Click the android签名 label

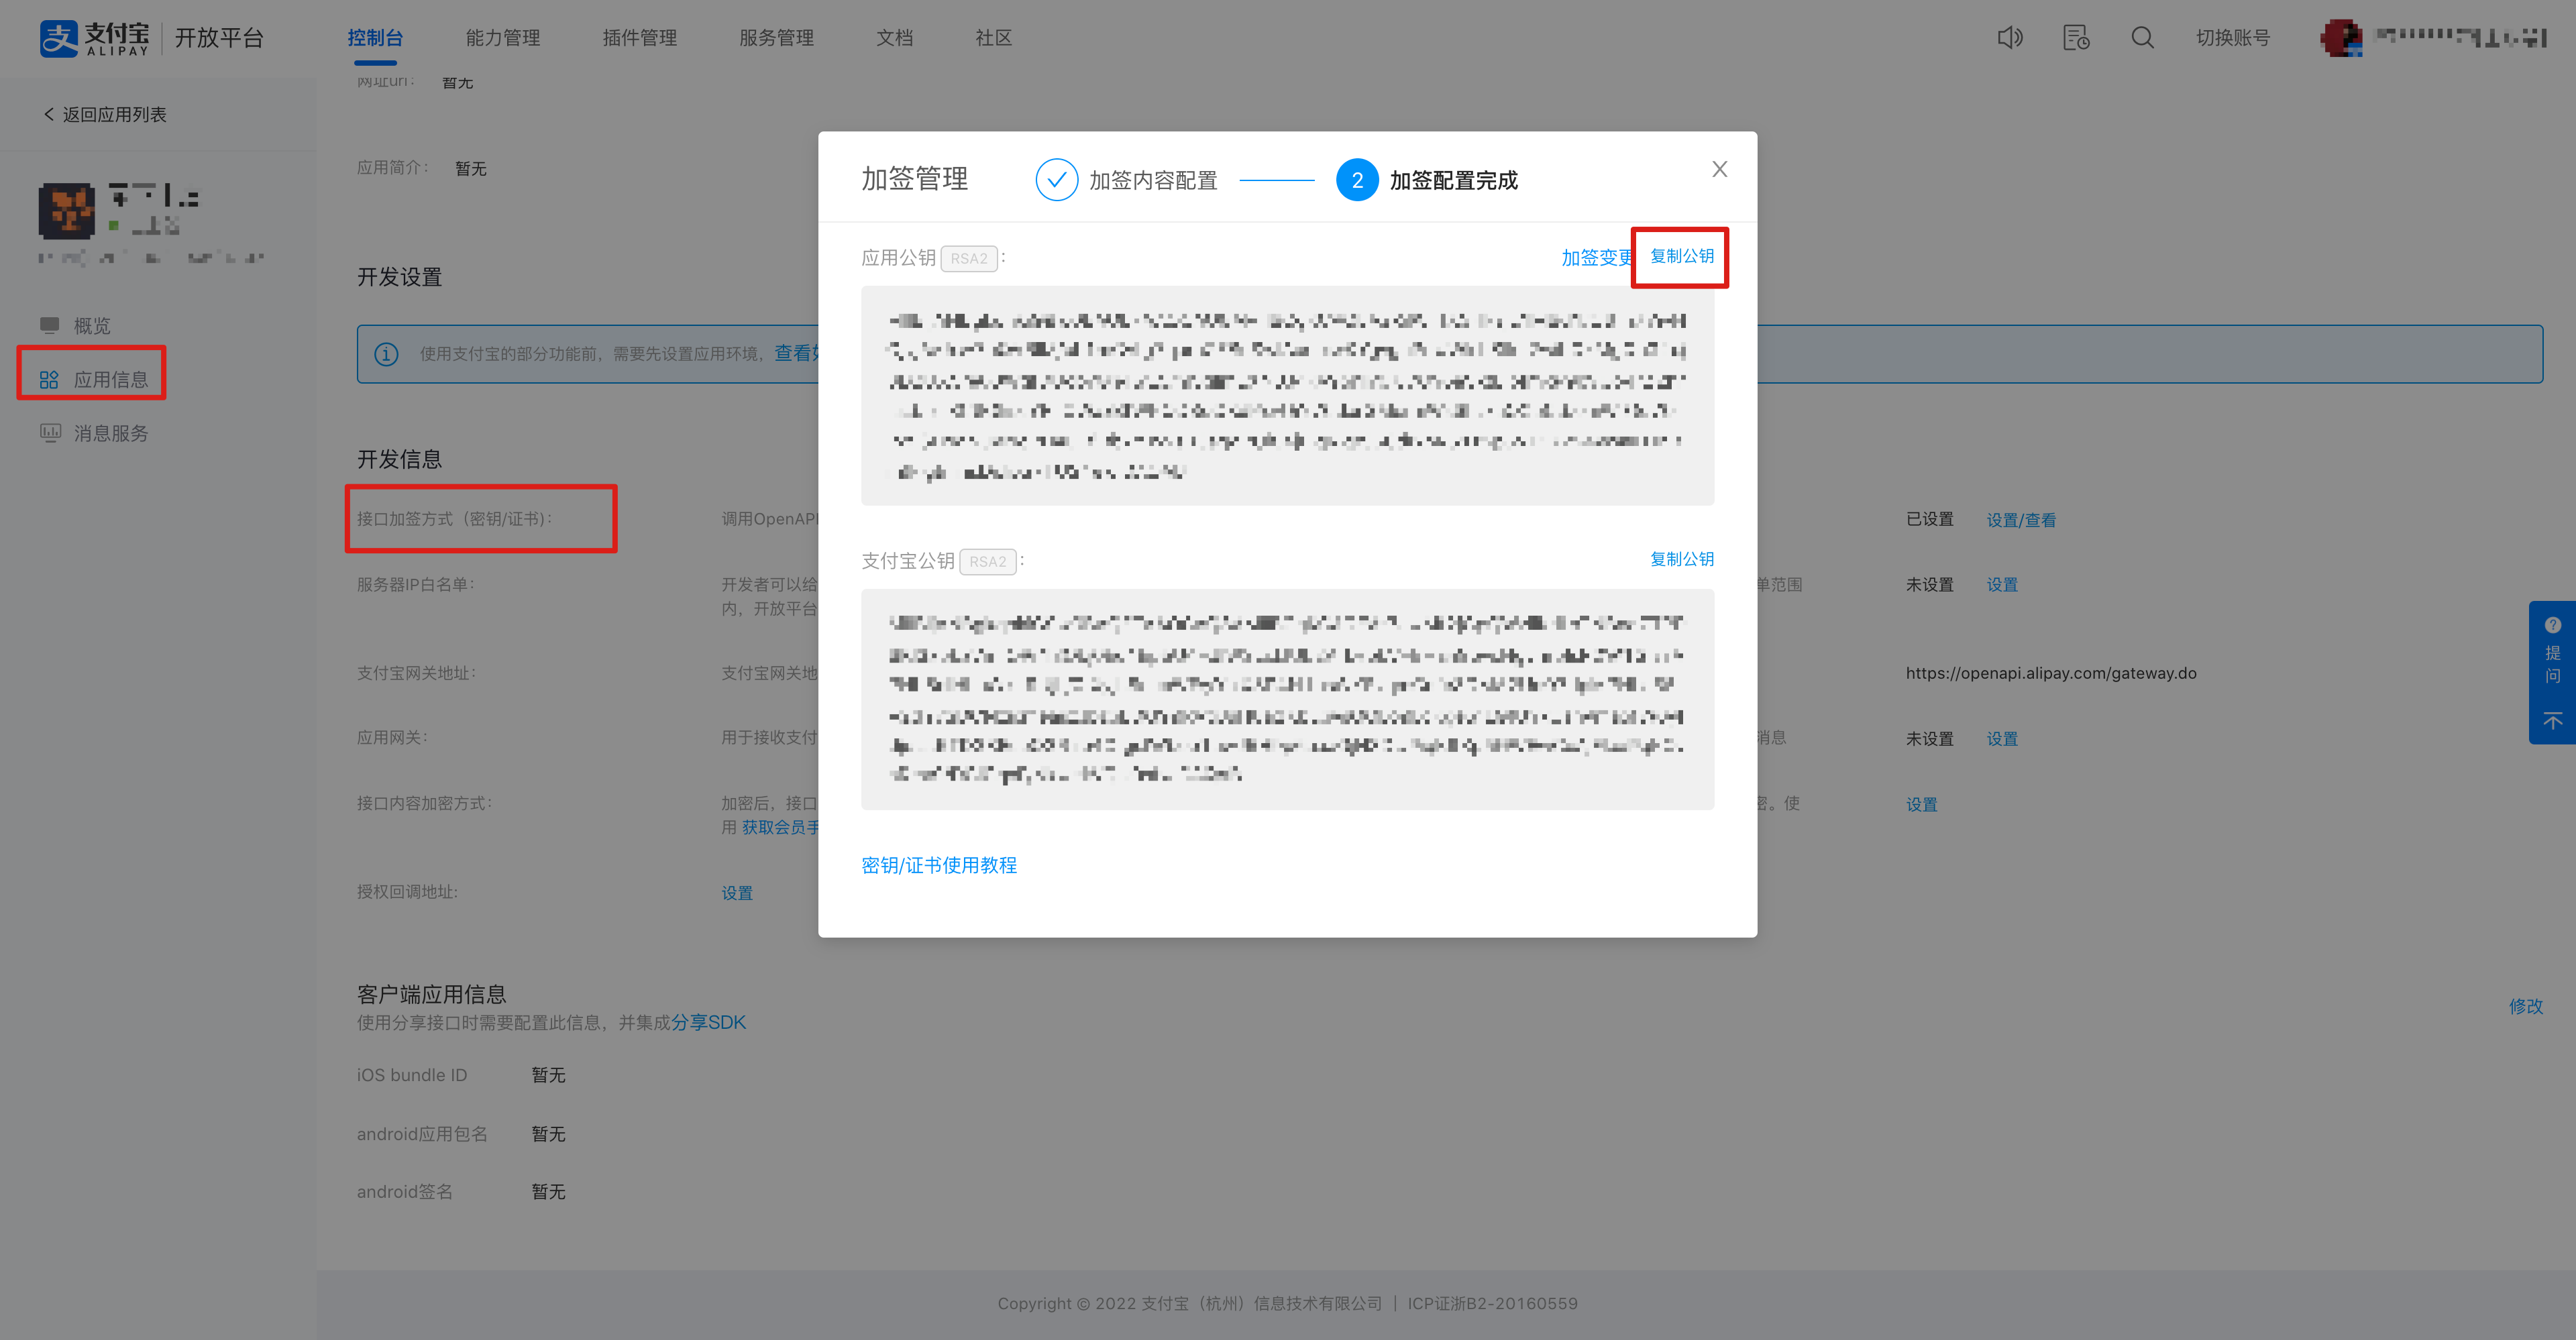(405, 1192)
